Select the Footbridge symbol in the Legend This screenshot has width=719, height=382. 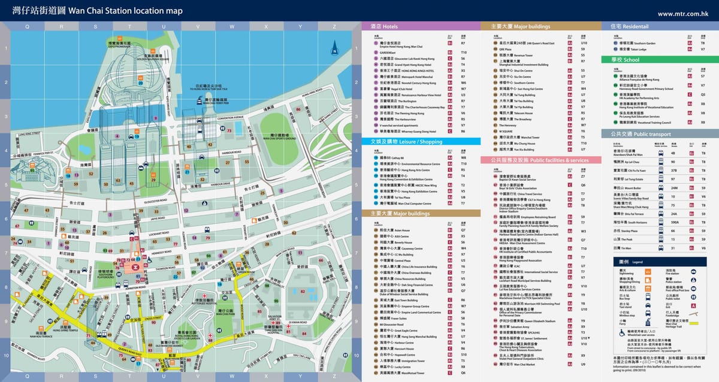tap(693, 314)
